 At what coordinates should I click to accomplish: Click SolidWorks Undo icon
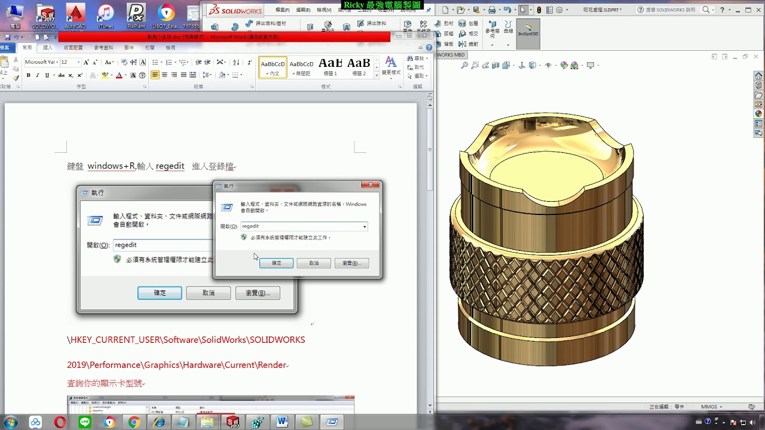click(507, 10)
